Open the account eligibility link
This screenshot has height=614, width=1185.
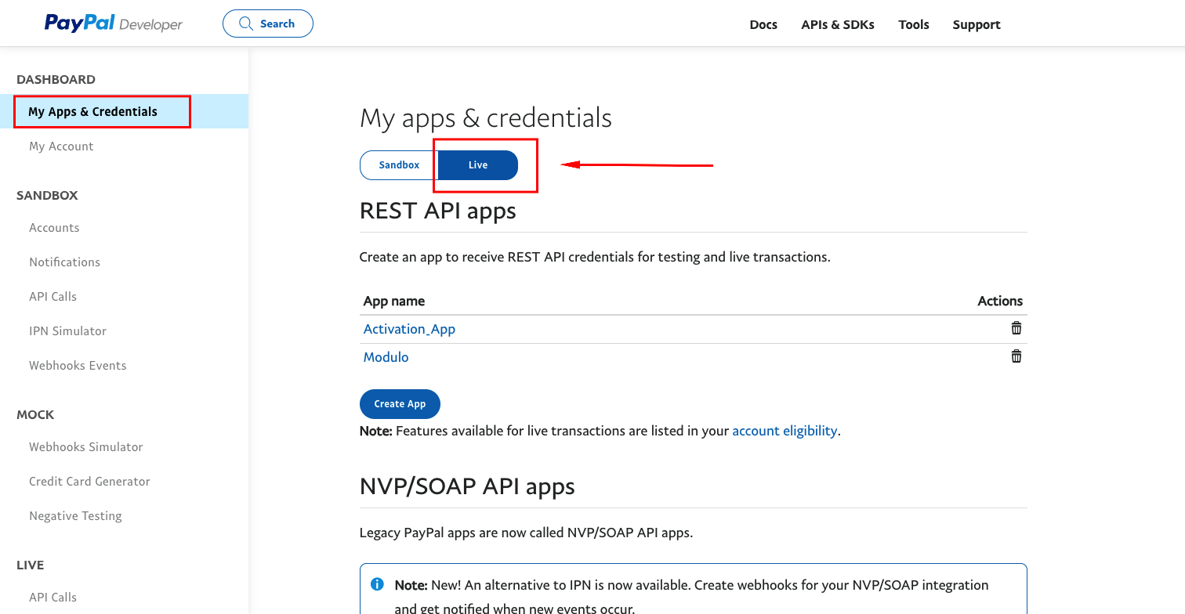point(785,431)
